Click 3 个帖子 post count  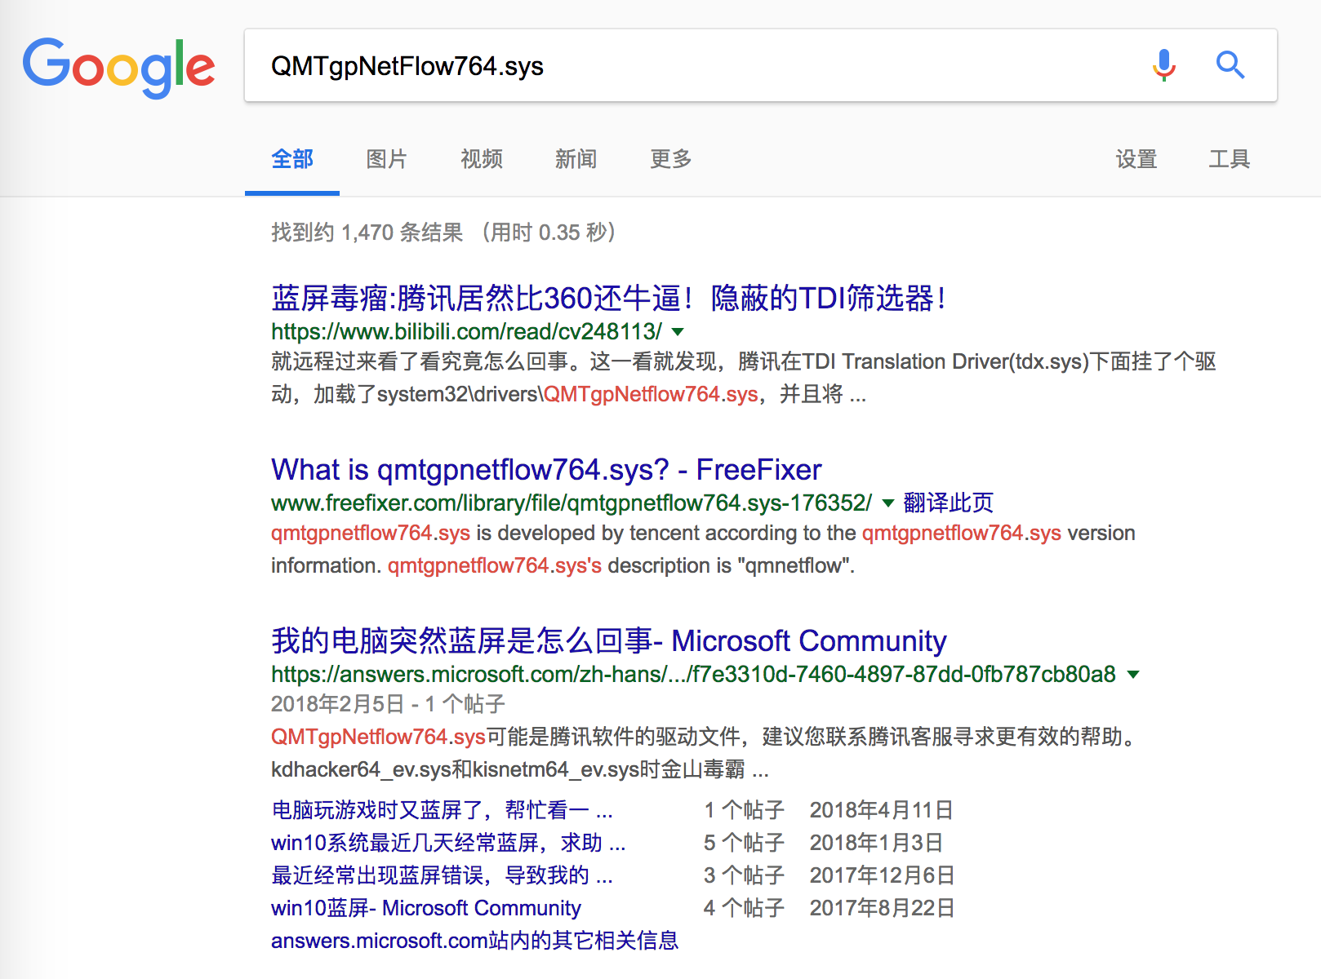click(745, 875)
